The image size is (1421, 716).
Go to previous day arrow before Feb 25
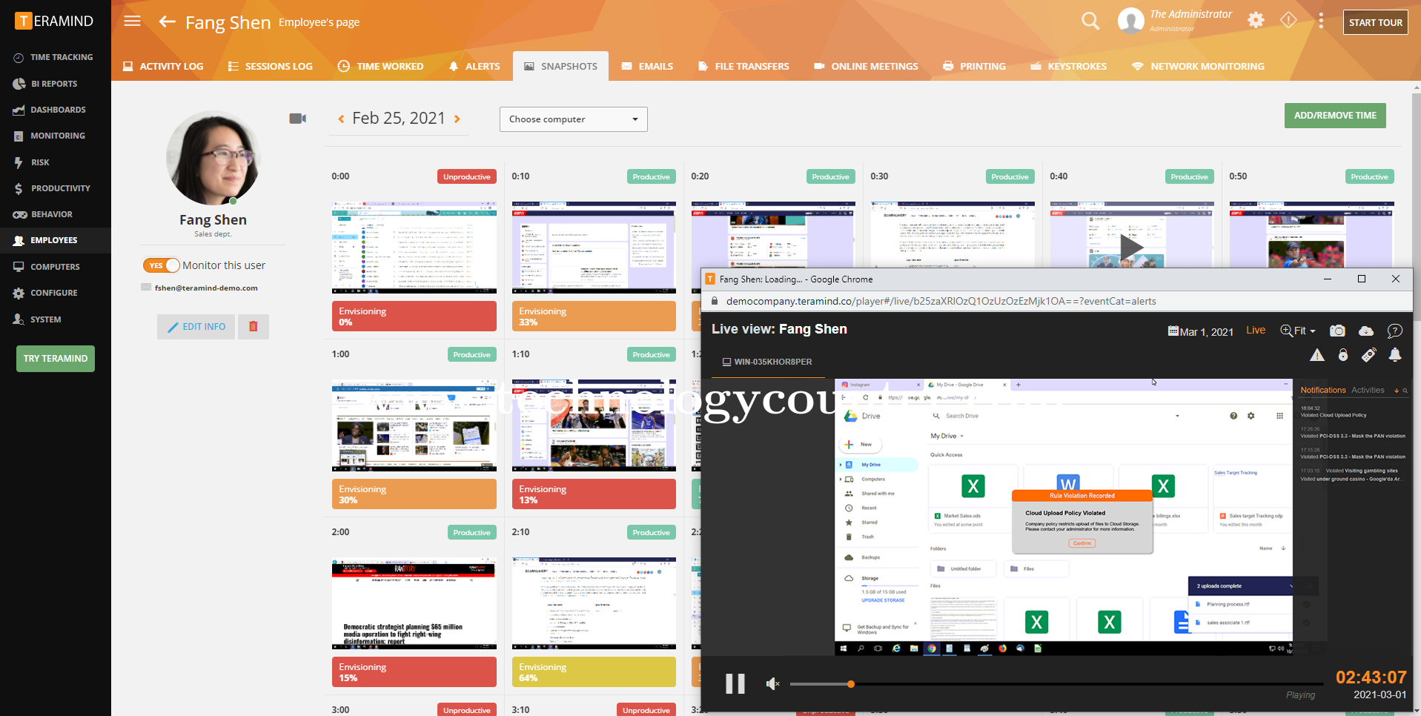341,119
